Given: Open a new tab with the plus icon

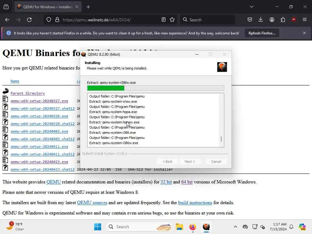Looking at the screenshot, I should (88, 7).
